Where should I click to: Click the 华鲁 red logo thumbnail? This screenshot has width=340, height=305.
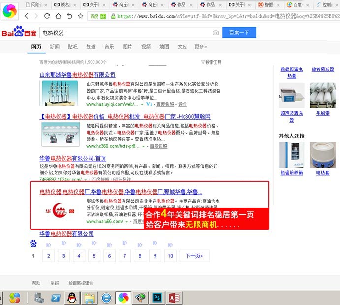coord(60,210)
